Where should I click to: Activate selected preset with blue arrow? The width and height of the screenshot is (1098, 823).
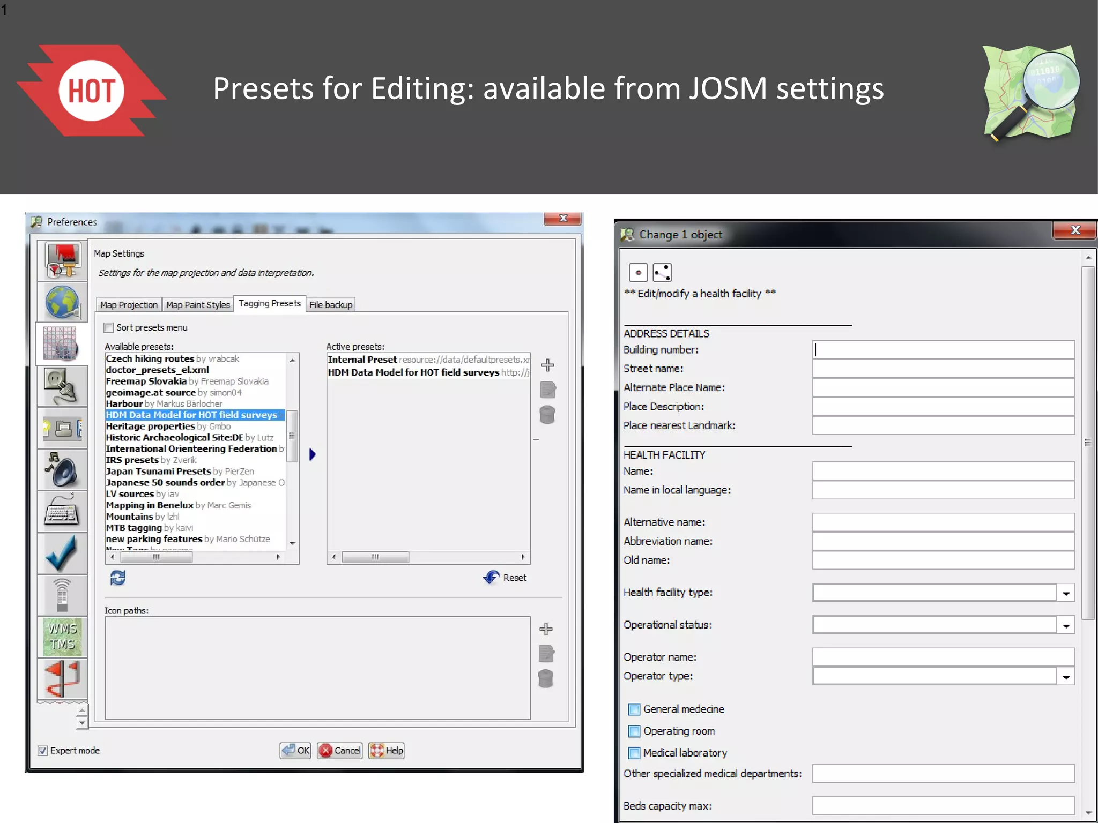[313, 454]
